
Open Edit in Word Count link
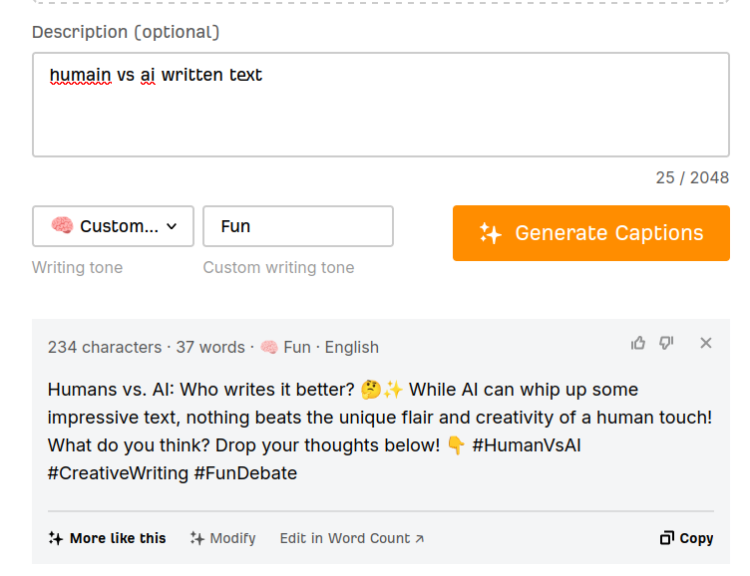(352, 538)
